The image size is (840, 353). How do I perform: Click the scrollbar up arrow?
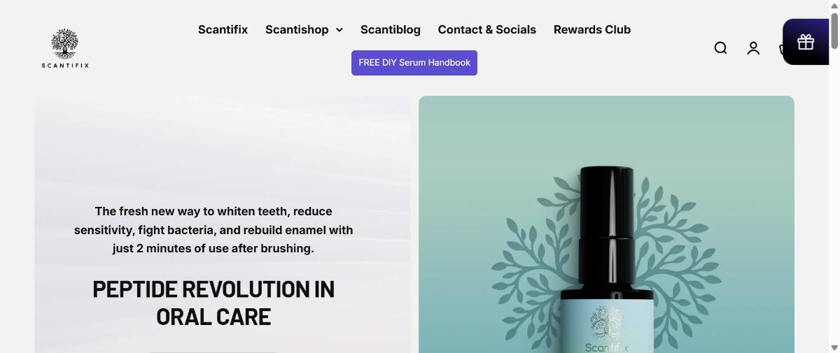click(834, 6)
